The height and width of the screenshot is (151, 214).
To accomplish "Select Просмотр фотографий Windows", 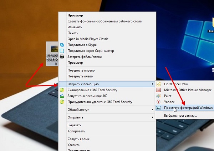I will (x=185, y=108).
